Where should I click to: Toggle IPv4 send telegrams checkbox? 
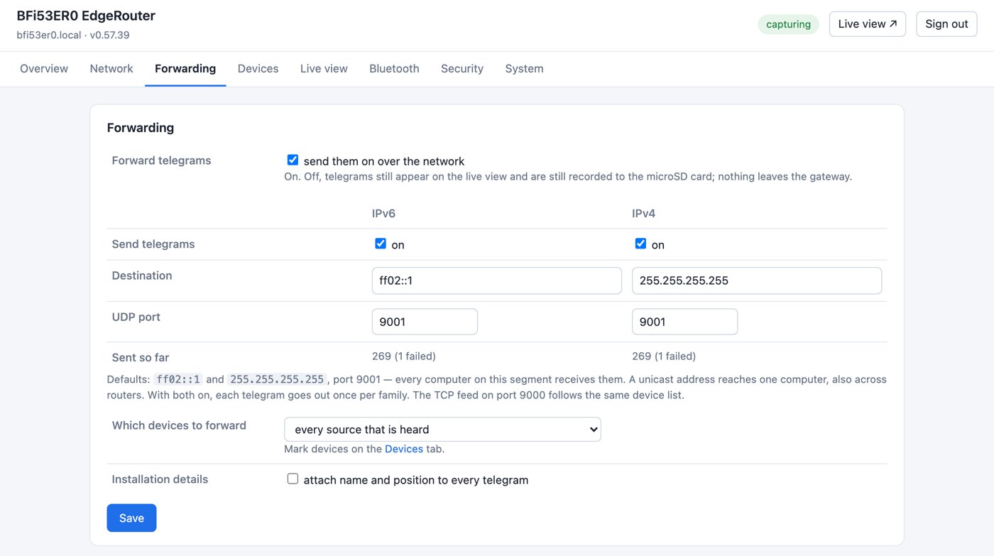pos(640,244)
